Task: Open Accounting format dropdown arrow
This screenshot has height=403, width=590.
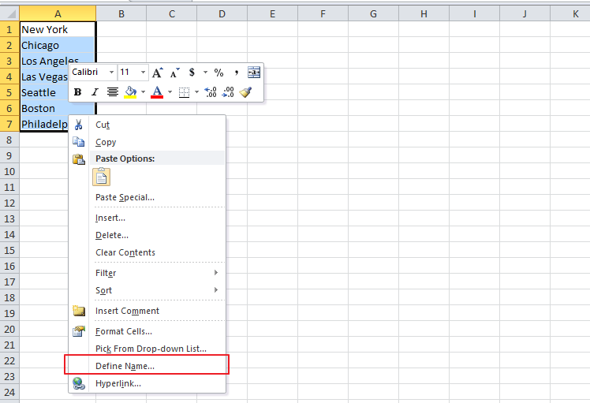Action: click(205, 72)
